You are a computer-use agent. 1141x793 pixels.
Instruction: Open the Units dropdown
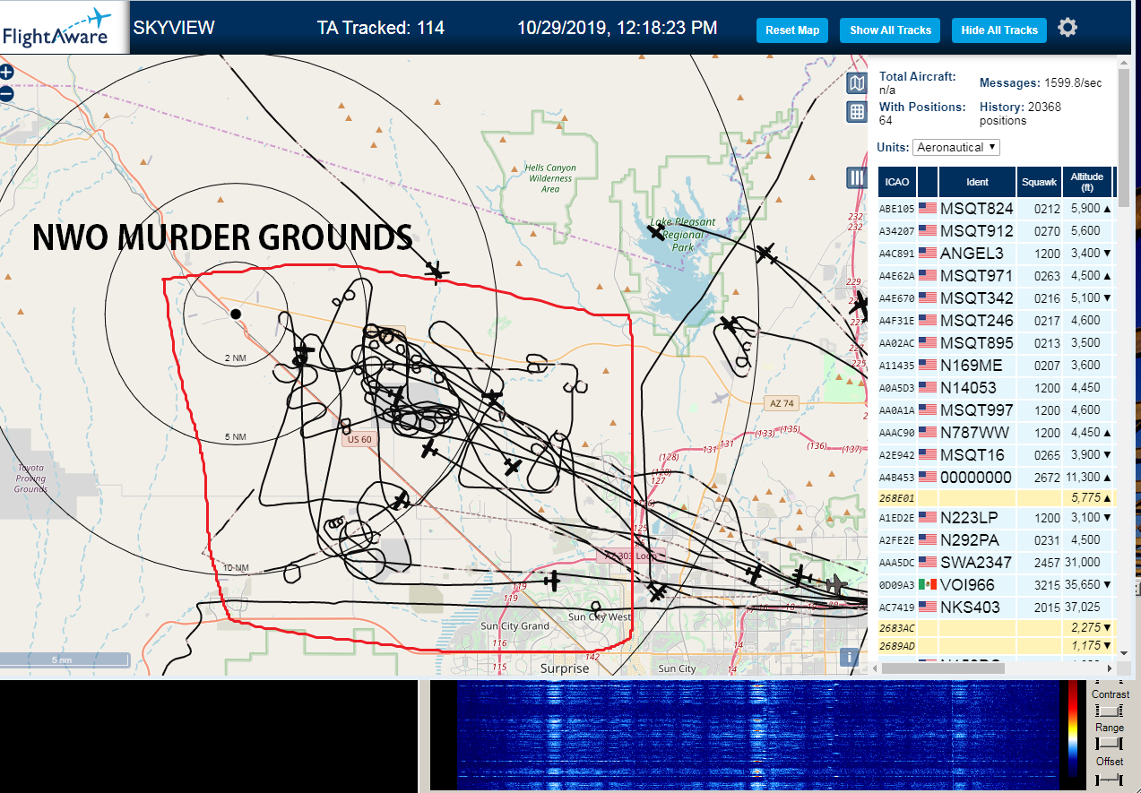pos(956,147)
